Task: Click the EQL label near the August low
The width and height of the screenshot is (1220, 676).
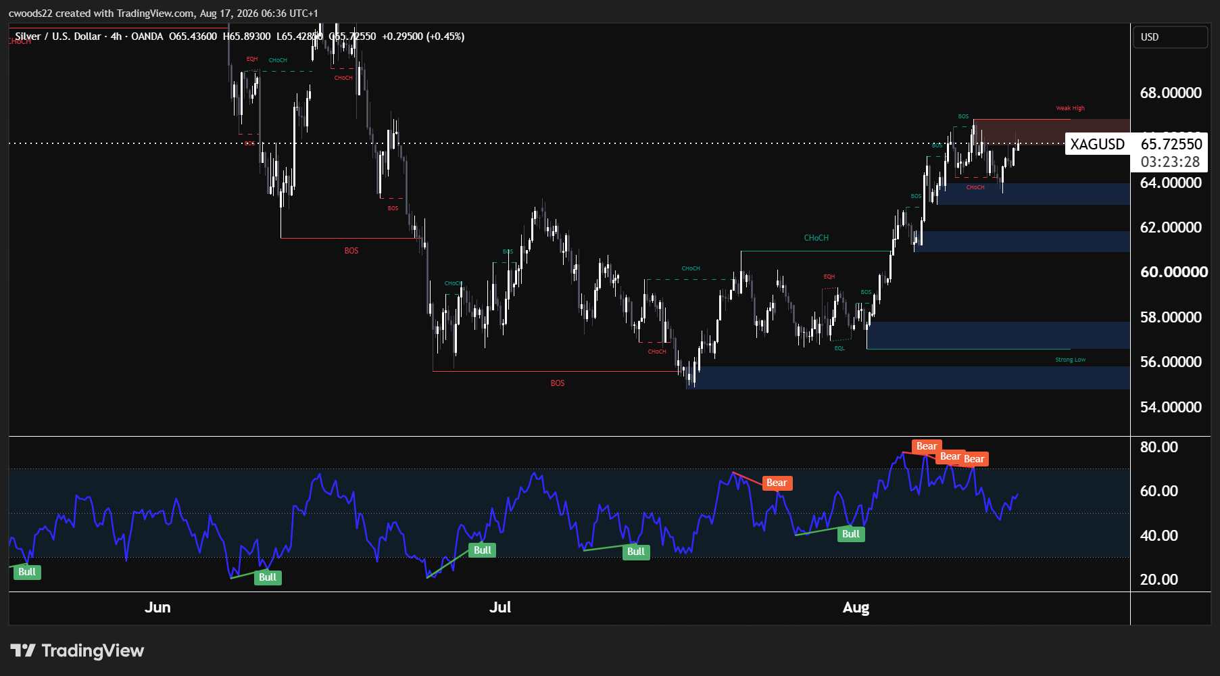Action: (x=839, y=348)
